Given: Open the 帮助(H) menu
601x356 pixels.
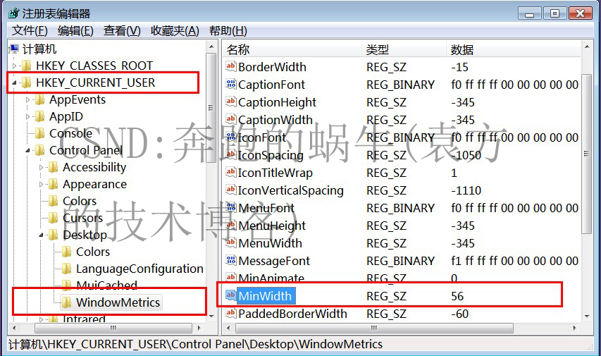Looking at the screenshot, I should 228,31.
